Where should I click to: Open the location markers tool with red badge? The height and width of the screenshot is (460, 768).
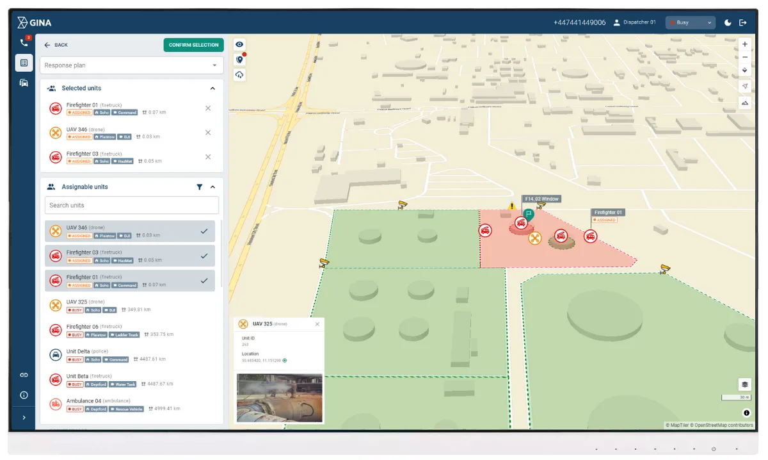tap(239, 60)
